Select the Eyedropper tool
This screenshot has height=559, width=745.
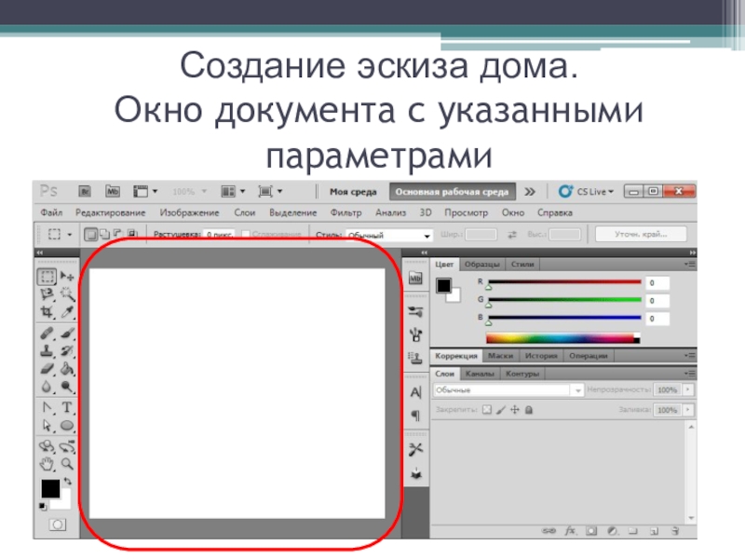tap(67, 312)
